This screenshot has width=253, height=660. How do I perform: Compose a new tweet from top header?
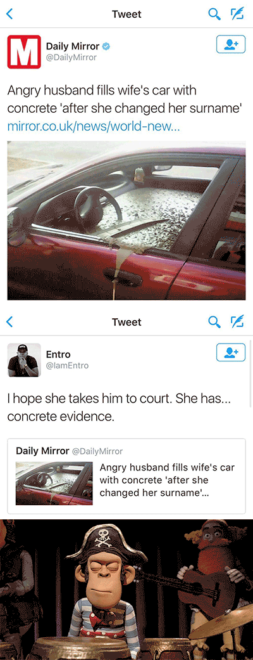click(237, 15)
